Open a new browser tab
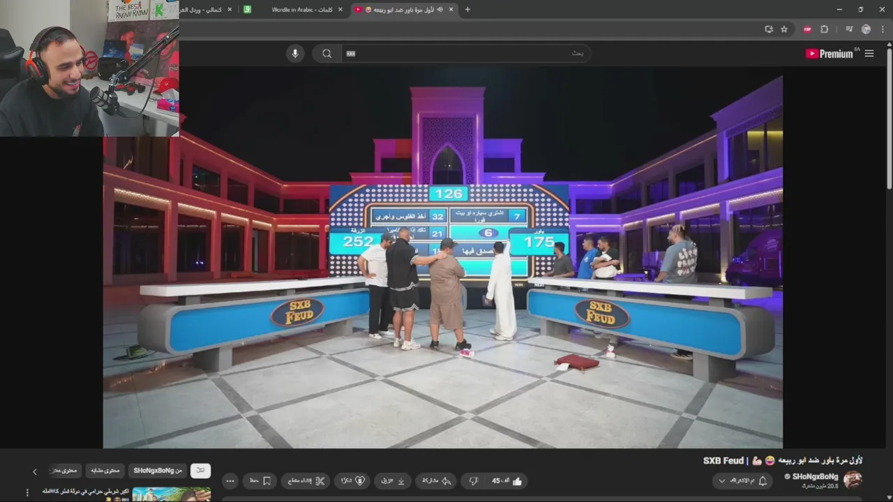Viewport: 893px width, 502px height. pos(467,10)
